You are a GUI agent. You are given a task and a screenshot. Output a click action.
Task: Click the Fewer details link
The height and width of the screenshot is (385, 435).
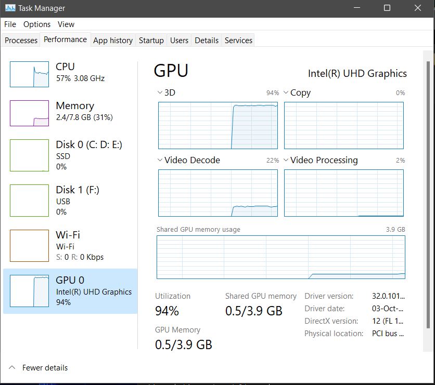pyautogui.click(x=45, y=367)
